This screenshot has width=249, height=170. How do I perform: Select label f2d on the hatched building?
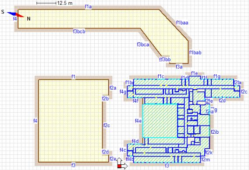point(222,100)
